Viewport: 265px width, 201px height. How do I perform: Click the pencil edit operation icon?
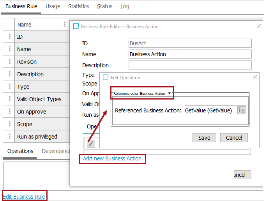click(x=91, y=144)
